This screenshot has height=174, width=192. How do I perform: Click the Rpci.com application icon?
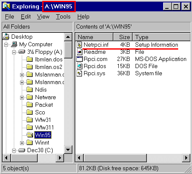(x=79, y=59)
